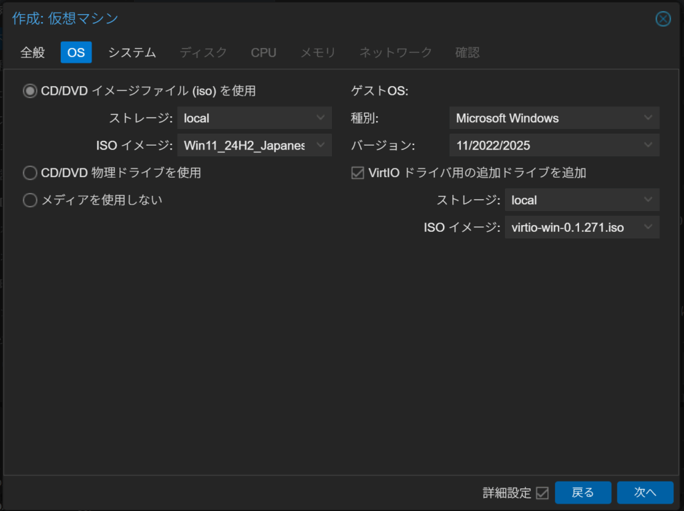Click the active OS tab
684x511 pixels.
pos(76,52)
